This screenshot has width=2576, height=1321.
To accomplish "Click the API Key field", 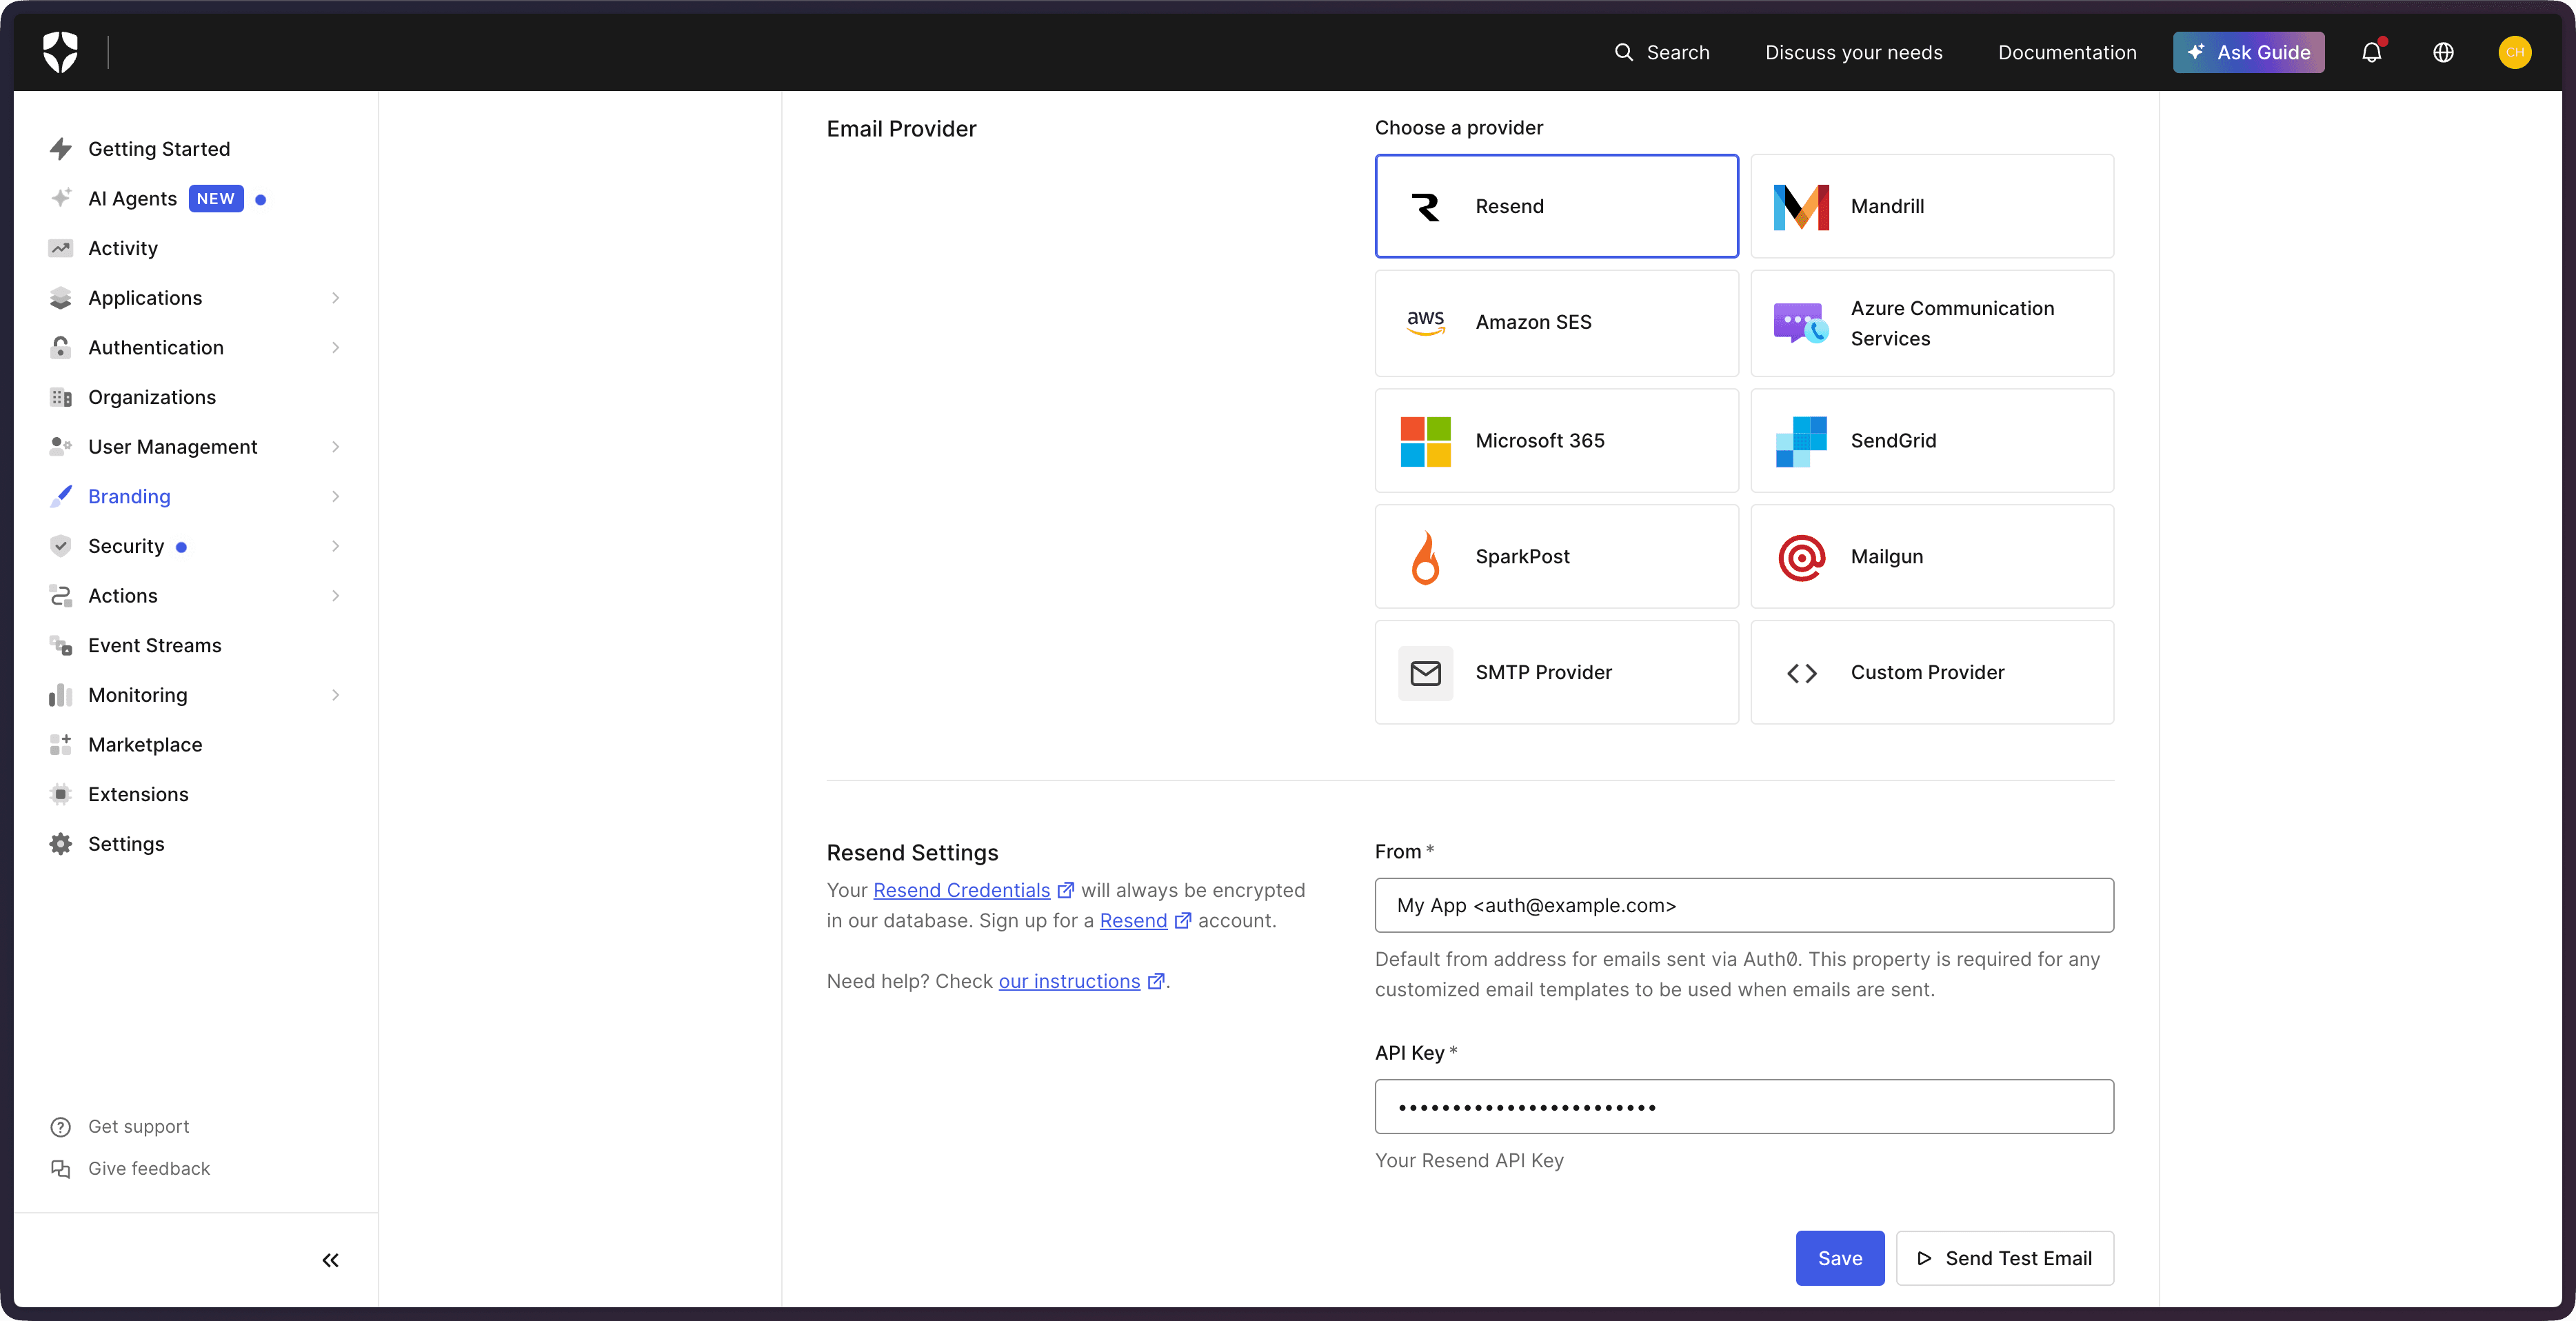I will (1744, 1106).
